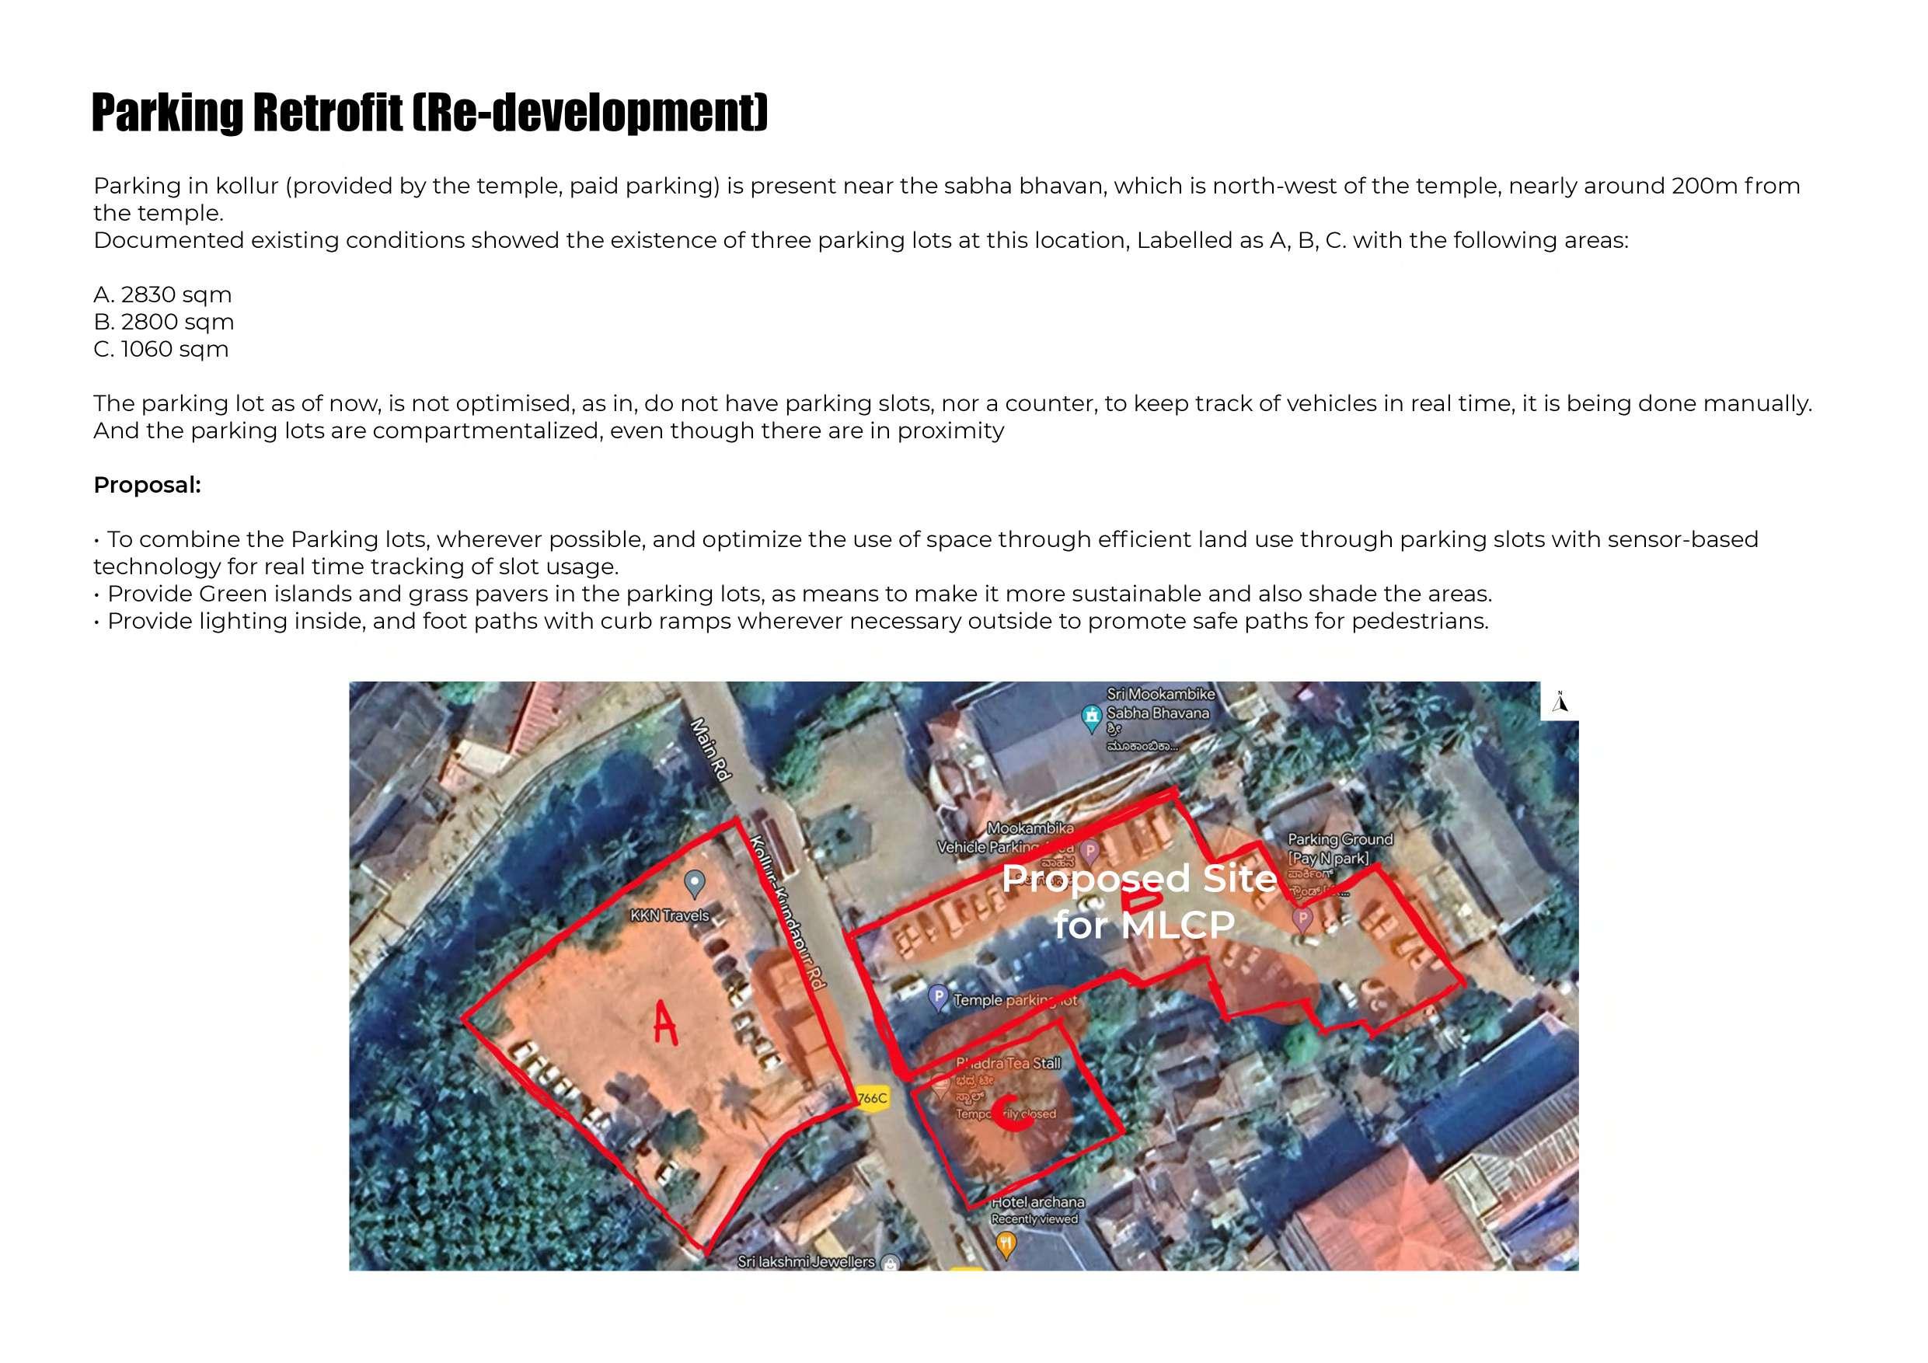
Task: Click the Hotel archana text label
Action: click(x=1038, y=1202)
